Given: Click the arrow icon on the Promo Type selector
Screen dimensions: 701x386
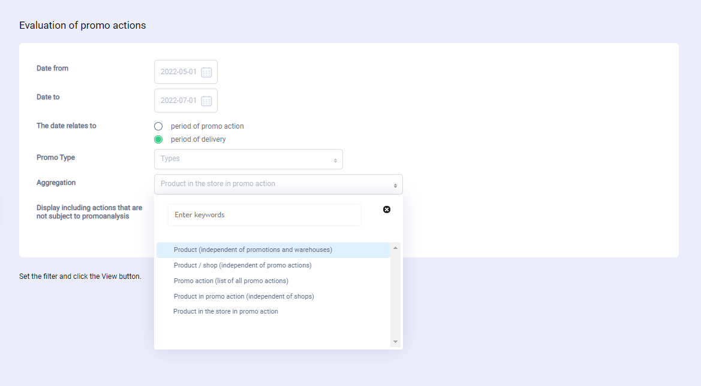Looking at the screenshot, I should [335, 160].
